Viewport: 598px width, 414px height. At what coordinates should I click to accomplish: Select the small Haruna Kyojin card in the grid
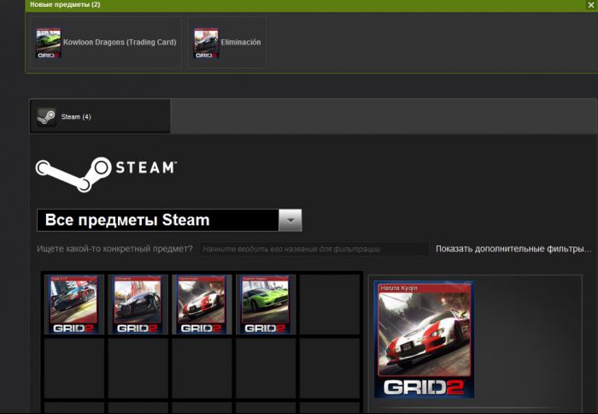(x=201, y=305)
